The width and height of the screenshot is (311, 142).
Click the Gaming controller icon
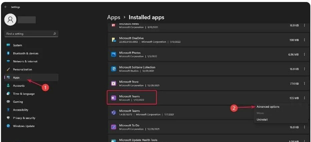pos(8,102)
